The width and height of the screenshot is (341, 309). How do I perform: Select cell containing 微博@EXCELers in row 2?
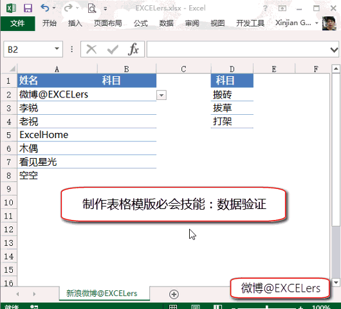pos(57,94)
